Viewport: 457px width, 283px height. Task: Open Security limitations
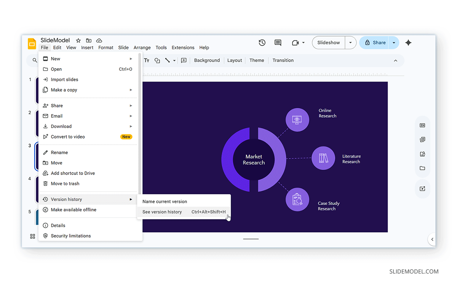(x=88, y=236)
